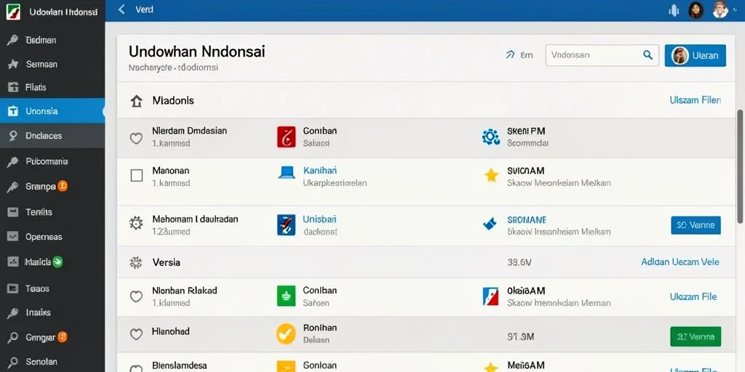This screenshot has height=372, width=745.
Task: Tick the checkbox on the Manonan row
Action: coord(136,176)
